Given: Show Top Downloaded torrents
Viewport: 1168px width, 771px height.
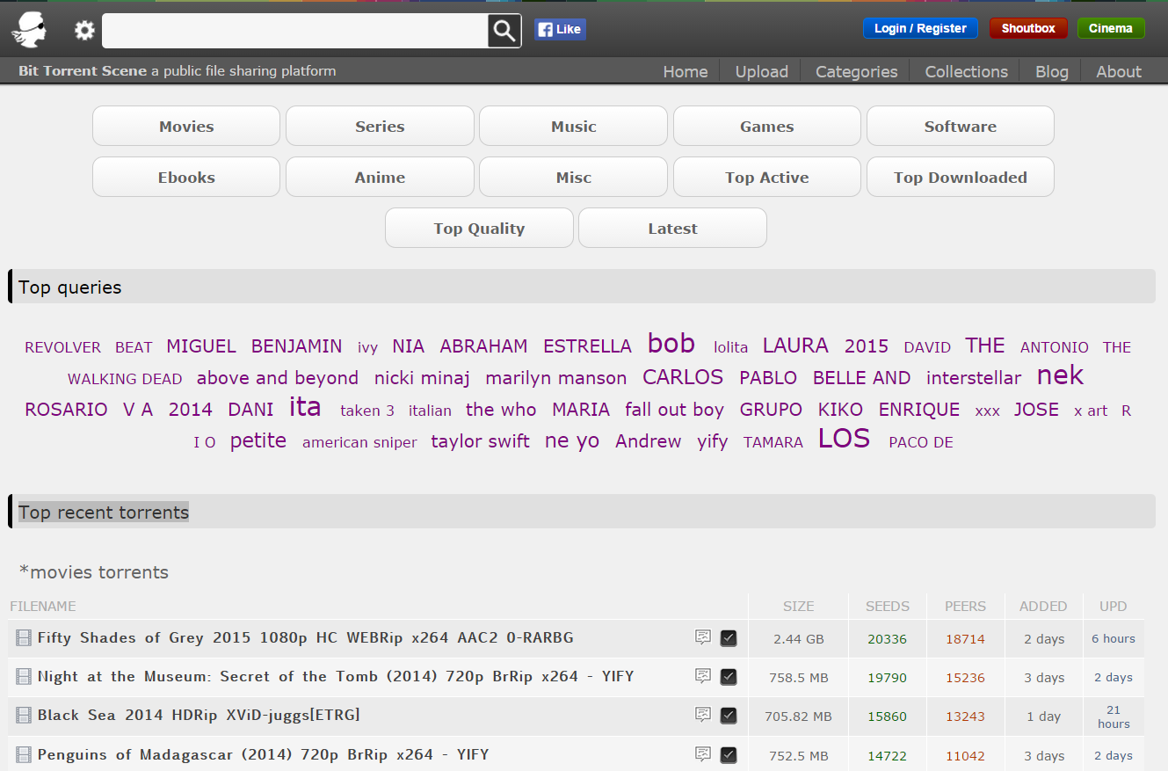Looking at the screenshot, I should (x=961, y=177).
